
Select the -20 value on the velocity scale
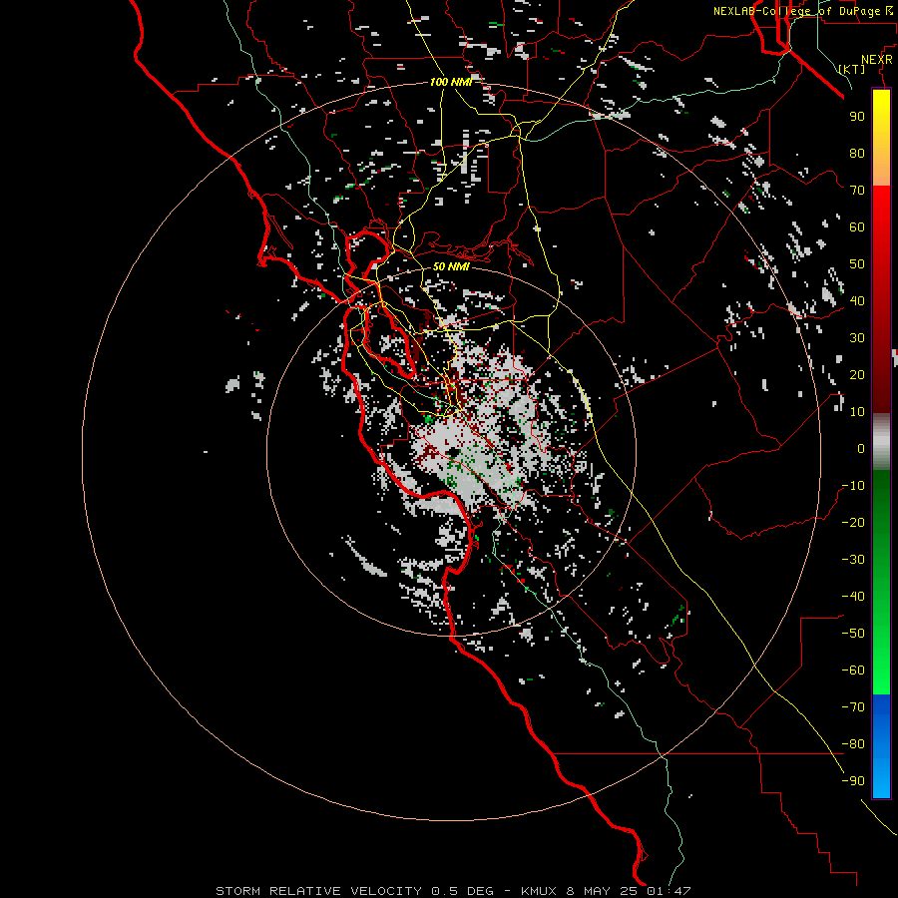(853, 523)
